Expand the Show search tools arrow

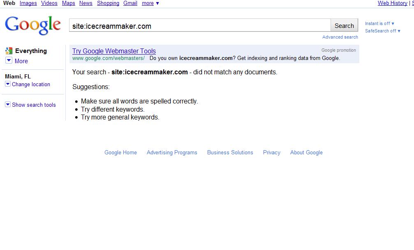(8, 104)
